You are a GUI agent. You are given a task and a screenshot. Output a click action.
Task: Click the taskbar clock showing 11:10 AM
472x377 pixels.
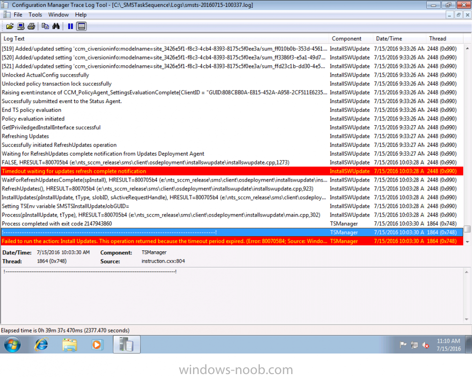448,345
